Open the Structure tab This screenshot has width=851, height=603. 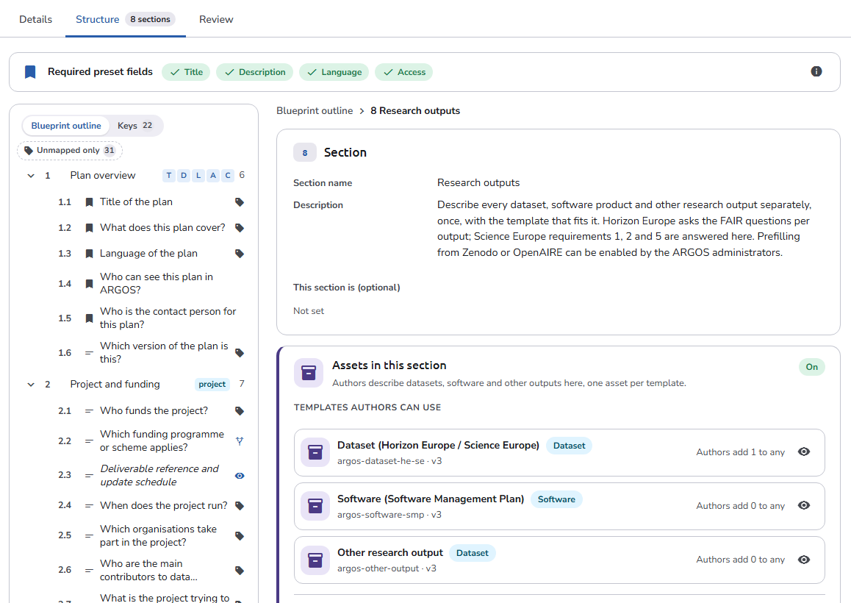(x=126, y=20)
